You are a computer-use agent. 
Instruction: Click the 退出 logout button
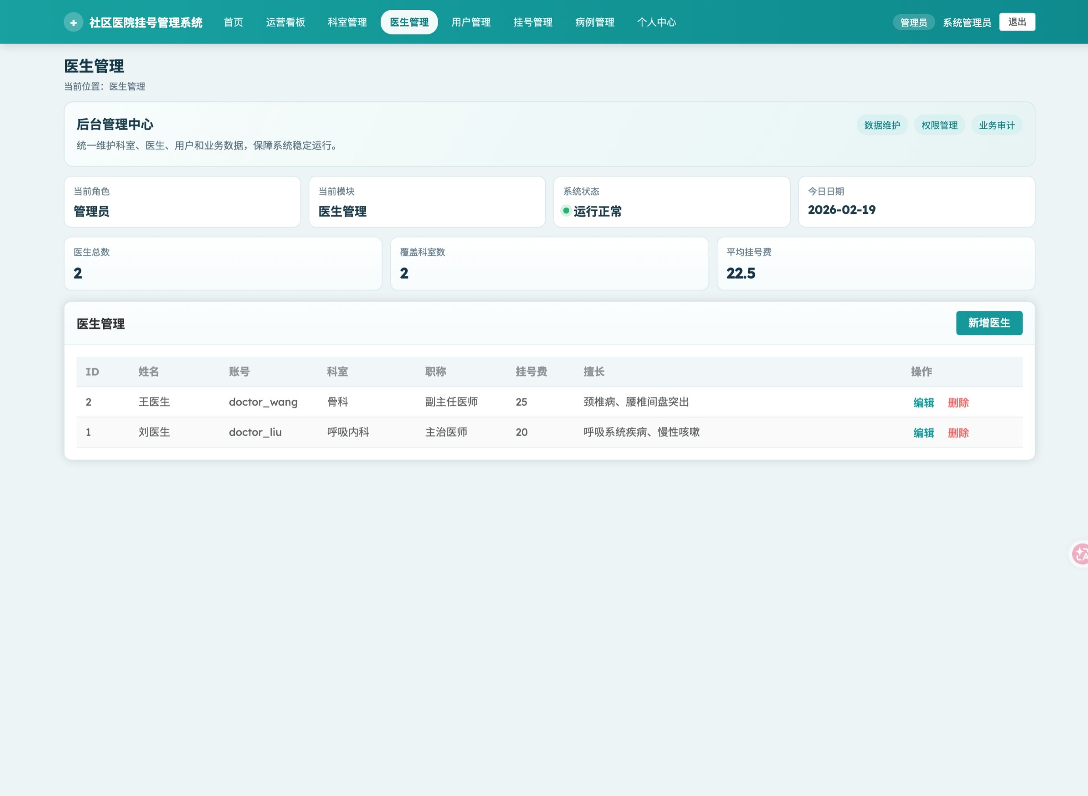pos(1017,22)
